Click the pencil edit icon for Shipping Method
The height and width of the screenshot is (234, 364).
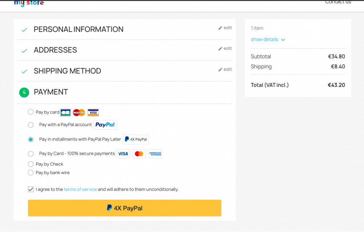click(220, 69)
